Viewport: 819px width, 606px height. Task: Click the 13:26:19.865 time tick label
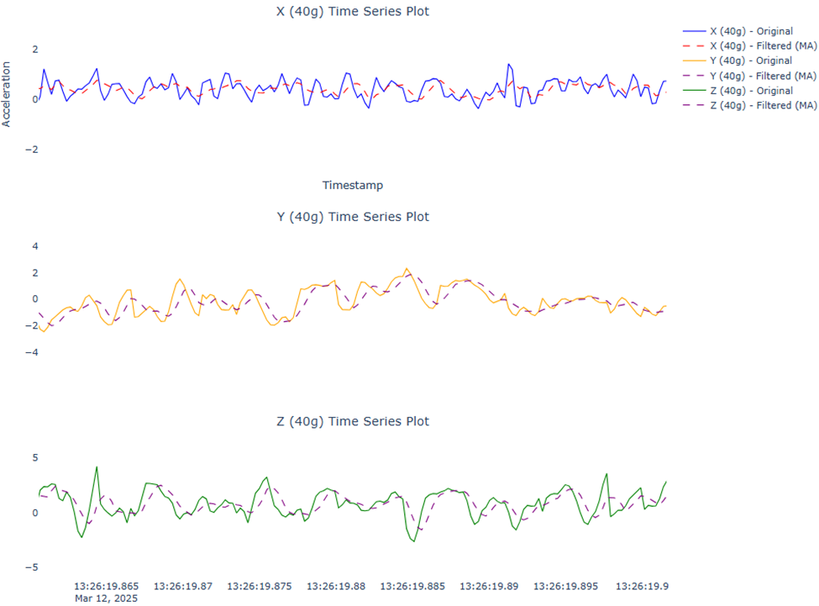(106, 586)
